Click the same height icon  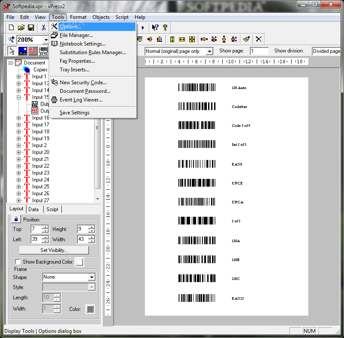click(x=172, y=39)
